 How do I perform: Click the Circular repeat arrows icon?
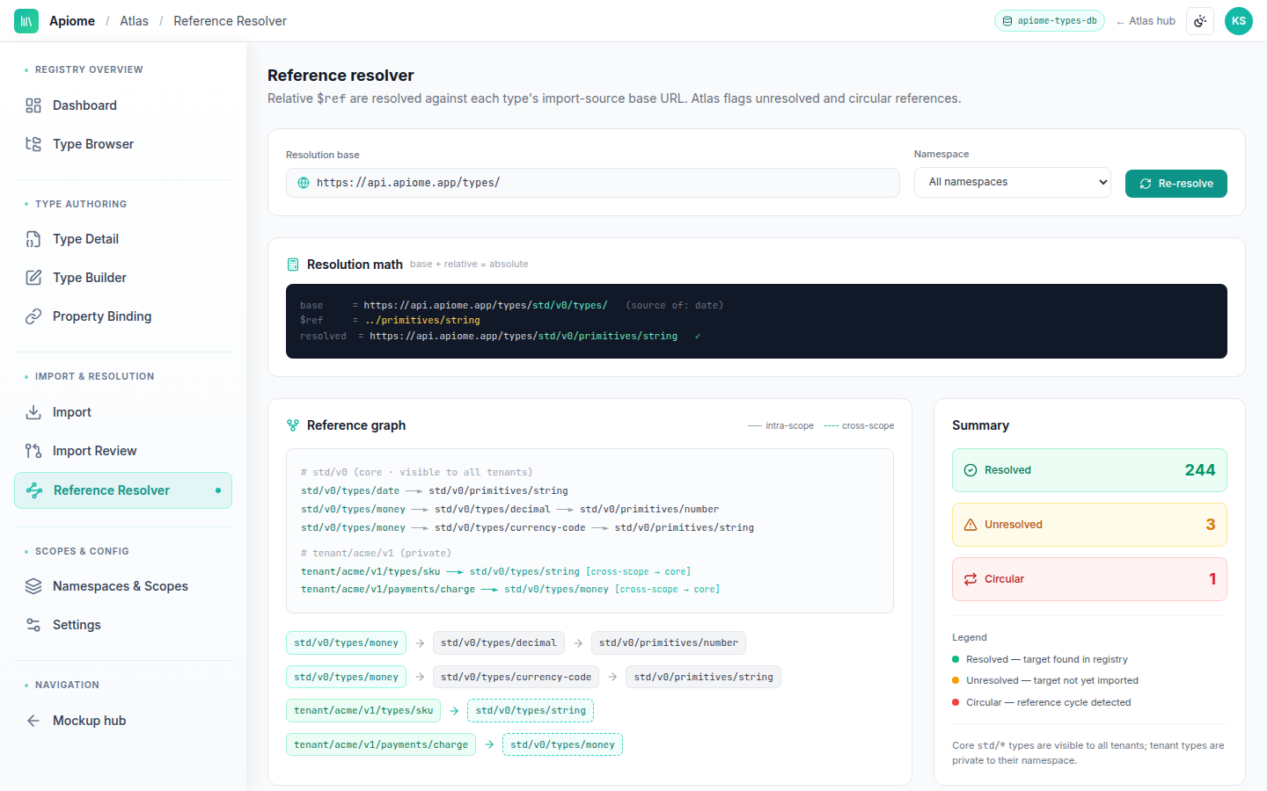(x=970, y=579)
